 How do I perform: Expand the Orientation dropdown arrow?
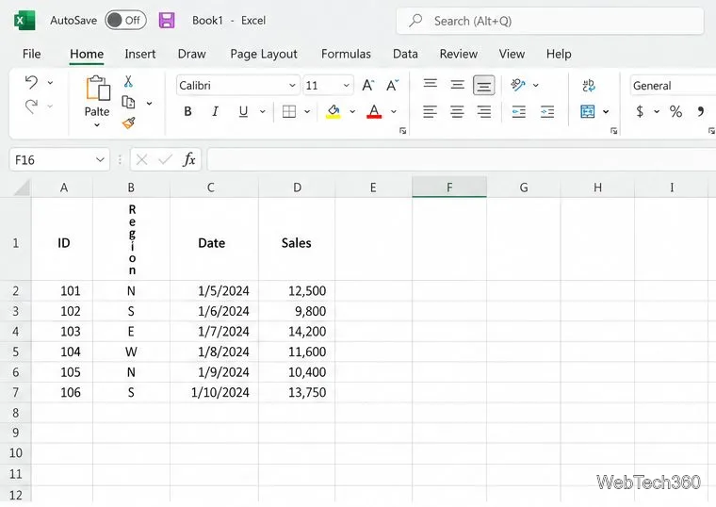(x=536, y=85)
